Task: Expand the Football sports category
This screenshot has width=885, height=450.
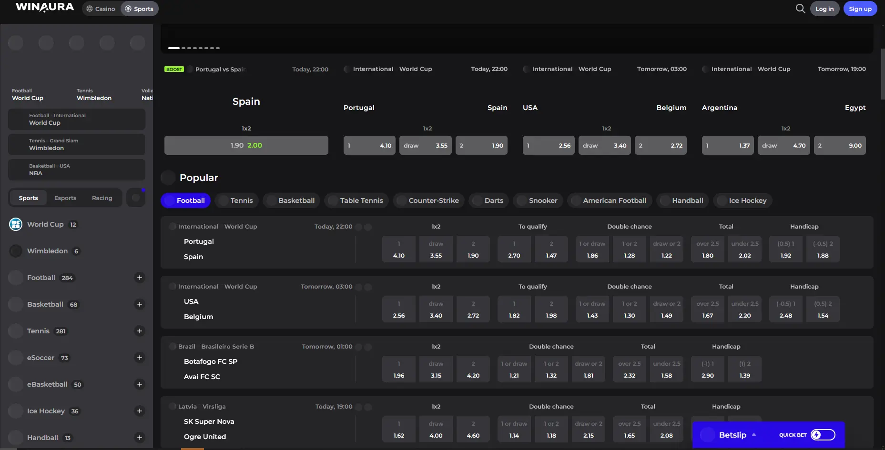Action: point(140,278)
